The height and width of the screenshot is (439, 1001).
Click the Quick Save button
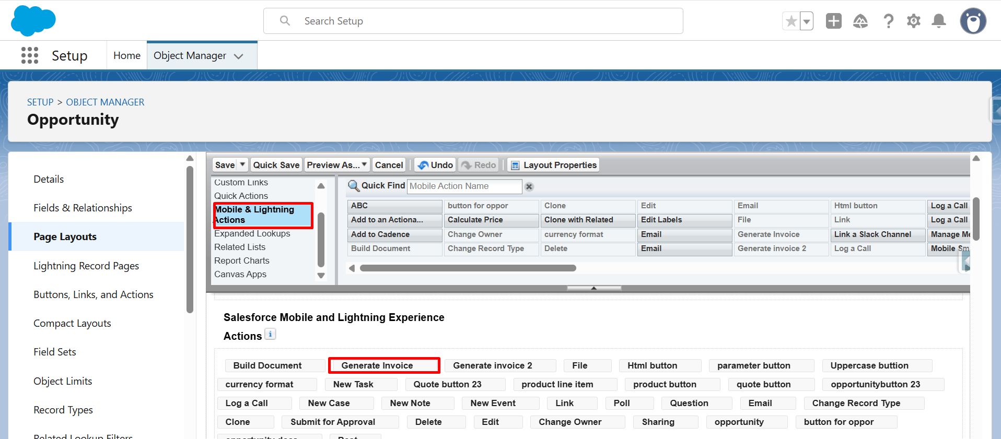coord(276,165)
